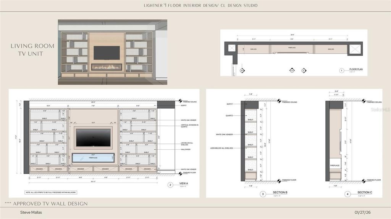Select the circled number 3 Section B marker
Screen dimensions: 391x219
(x=263, y=194)
